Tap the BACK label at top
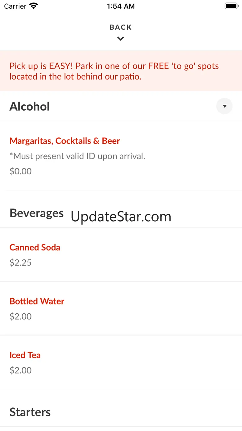 121,27
